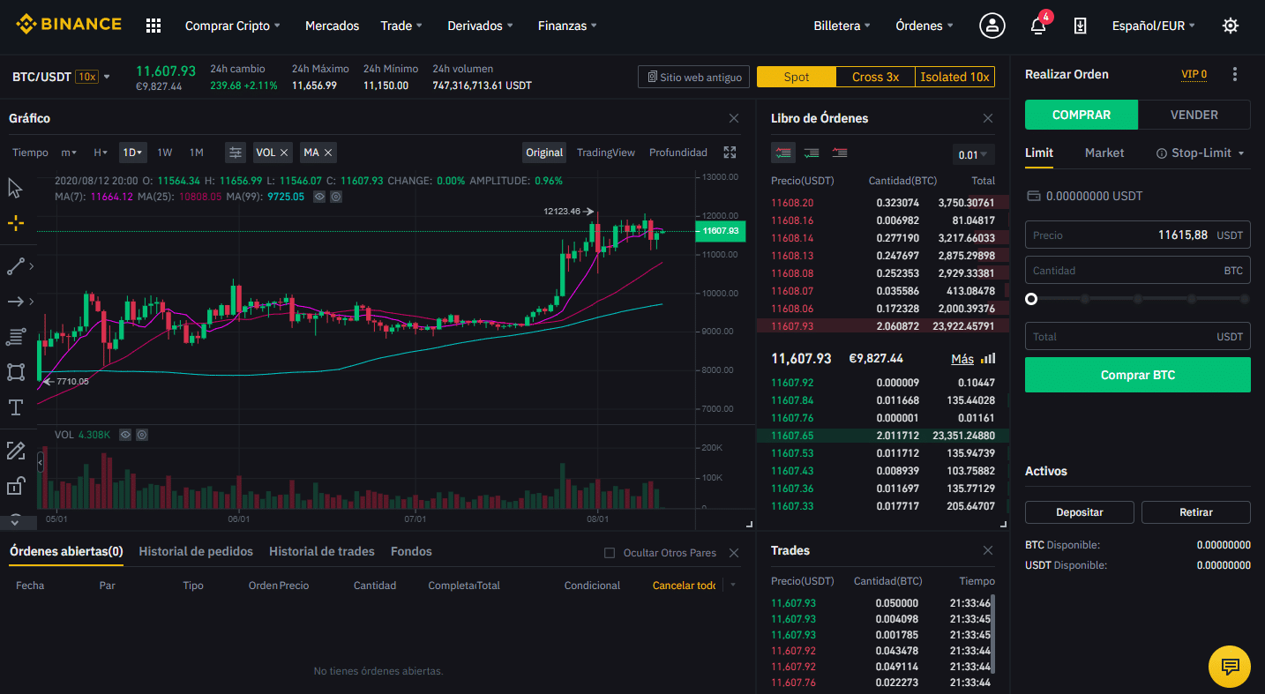Open Realizar Orden three-dot menu
1265x694 pixels.
click(x=1235, y=74)
